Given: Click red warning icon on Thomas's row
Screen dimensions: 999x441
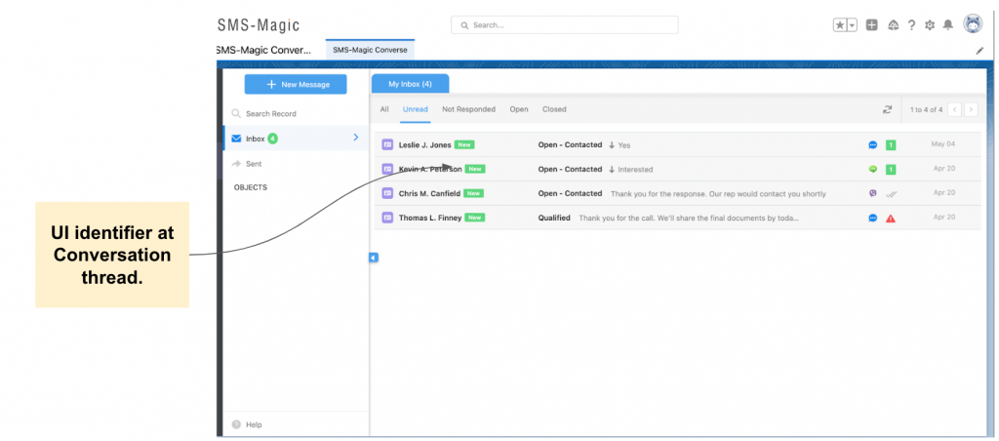Looking at the screenshot, I should pyautogui.click(x=891, y=218).
